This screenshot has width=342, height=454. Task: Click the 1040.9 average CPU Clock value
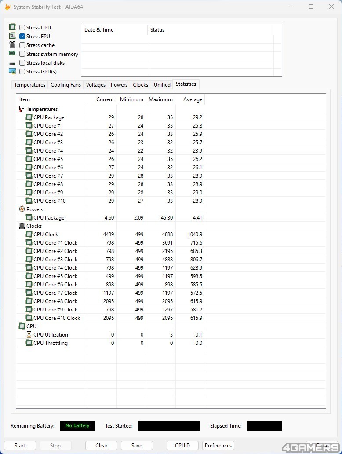click(195, 234)
